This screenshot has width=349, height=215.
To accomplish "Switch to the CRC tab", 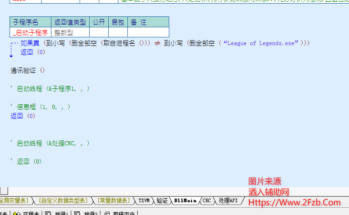I will coord(207,201).
